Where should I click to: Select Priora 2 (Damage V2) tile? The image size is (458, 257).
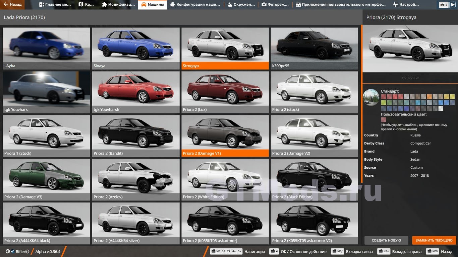(314, 136)
